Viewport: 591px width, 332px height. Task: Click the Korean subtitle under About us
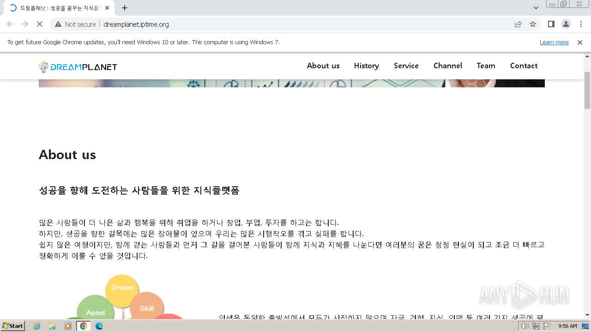pos(139,190)
